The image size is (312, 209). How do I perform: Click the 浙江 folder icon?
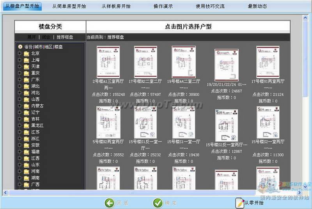(27, 139)
